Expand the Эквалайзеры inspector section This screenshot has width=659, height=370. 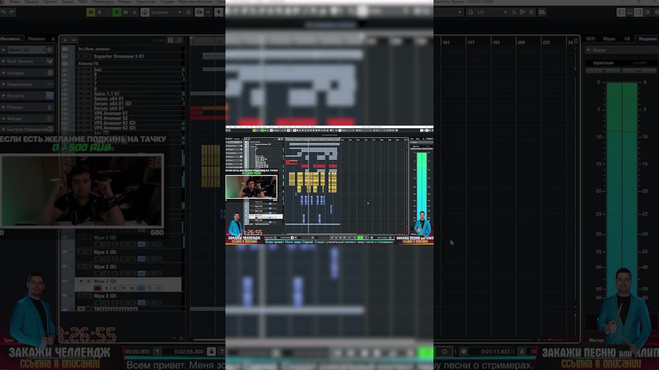27,84
